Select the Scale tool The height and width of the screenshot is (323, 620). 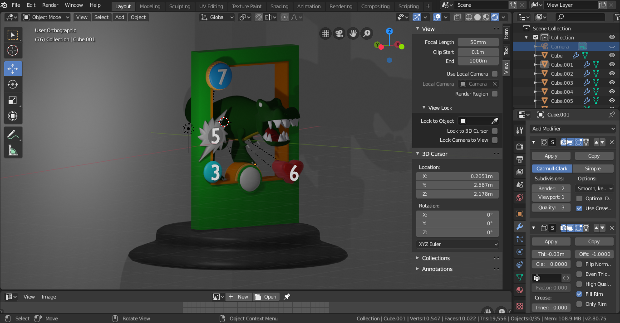coord(13,100)
